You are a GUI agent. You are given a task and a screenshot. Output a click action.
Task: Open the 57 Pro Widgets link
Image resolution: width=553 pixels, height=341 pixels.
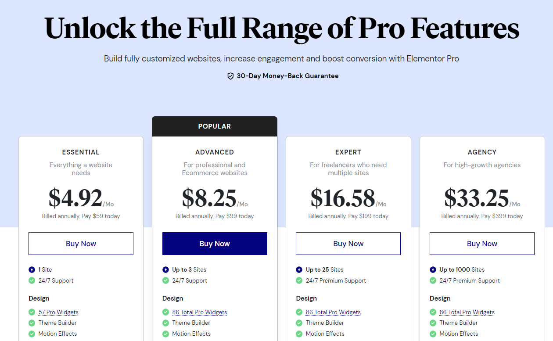pyautogui.click(x=58, y=312)
